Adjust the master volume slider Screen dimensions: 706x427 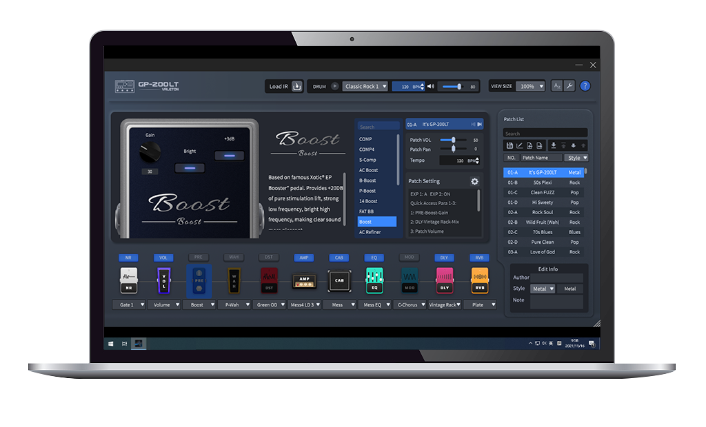pos(458,86)
